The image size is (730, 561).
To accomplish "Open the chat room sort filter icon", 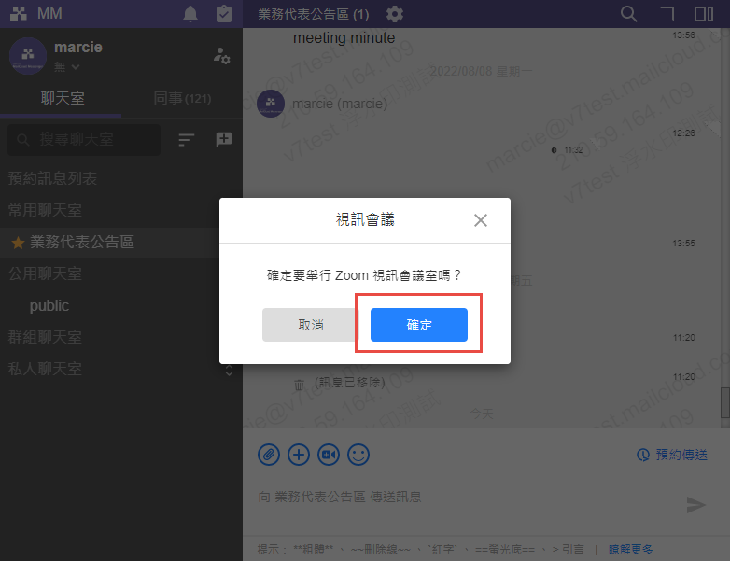I will coord(186,139).
